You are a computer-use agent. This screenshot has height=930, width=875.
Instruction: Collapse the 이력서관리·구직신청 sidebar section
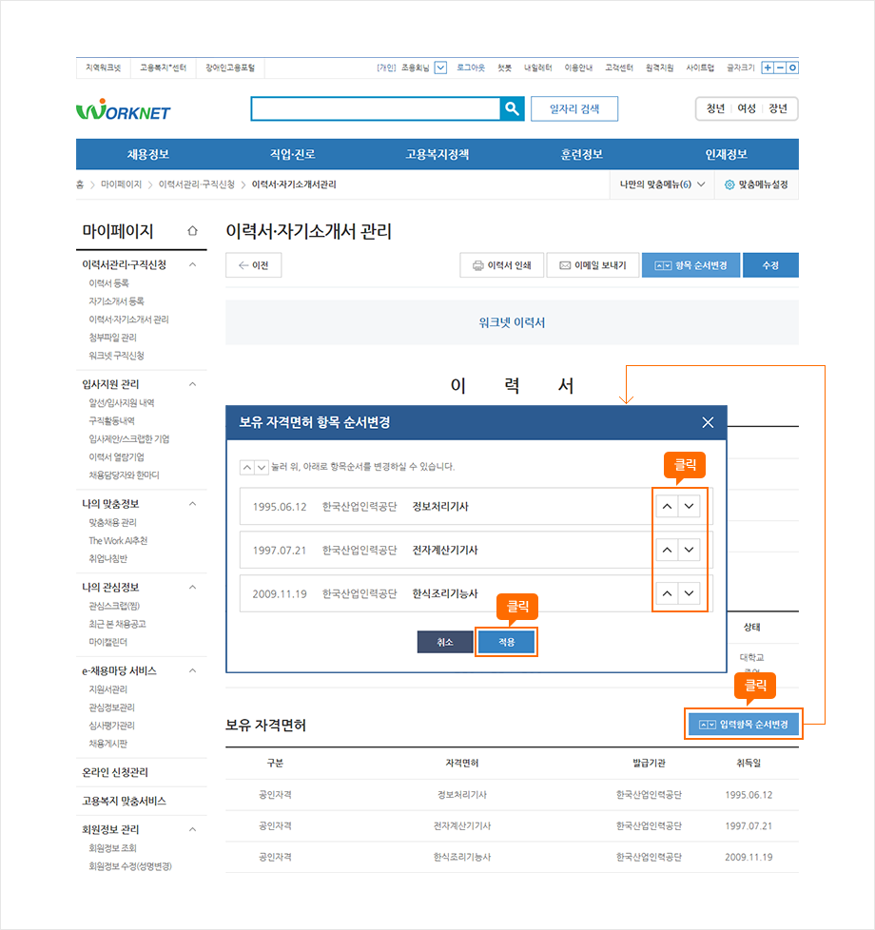click(192, 264)
